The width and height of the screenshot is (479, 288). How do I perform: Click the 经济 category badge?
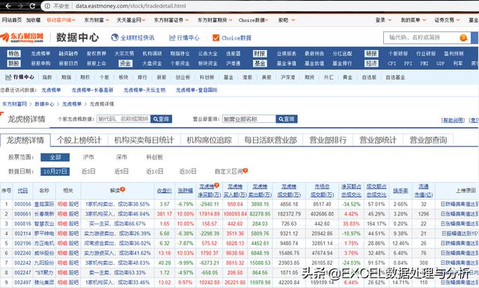click(x=371, y=64)
